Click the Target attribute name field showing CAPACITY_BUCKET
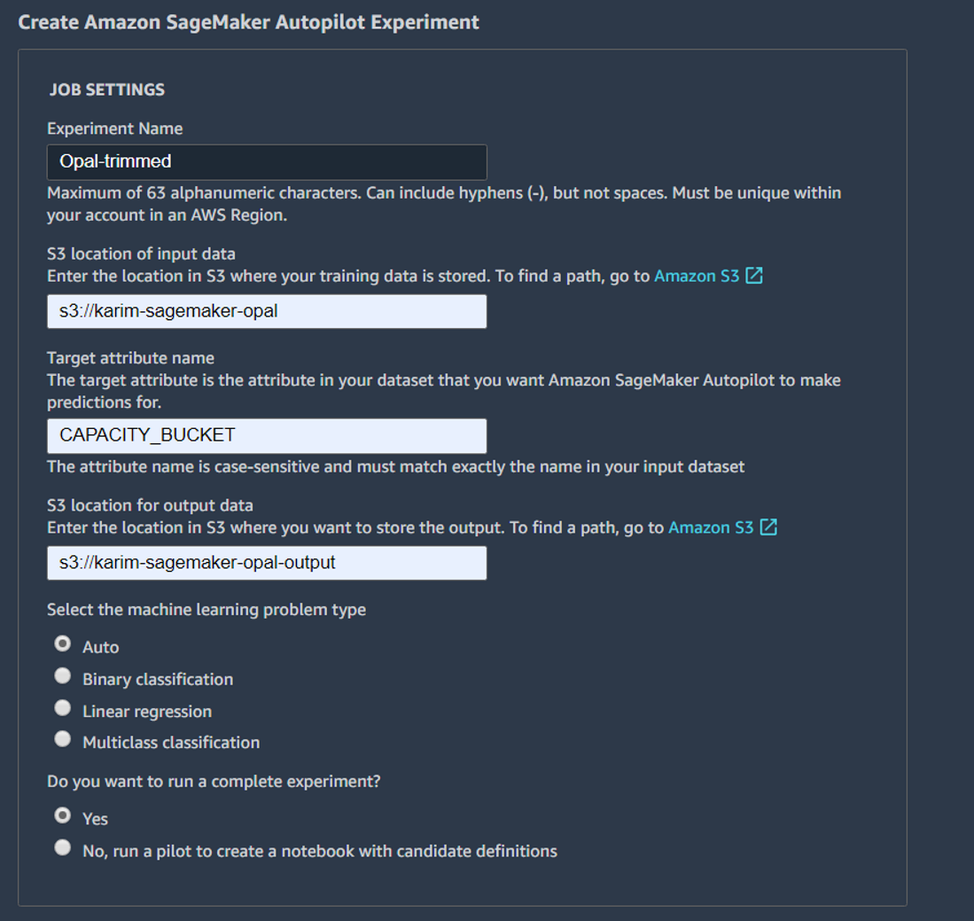The height and width of the screenshot is (921, 974). 266,435
